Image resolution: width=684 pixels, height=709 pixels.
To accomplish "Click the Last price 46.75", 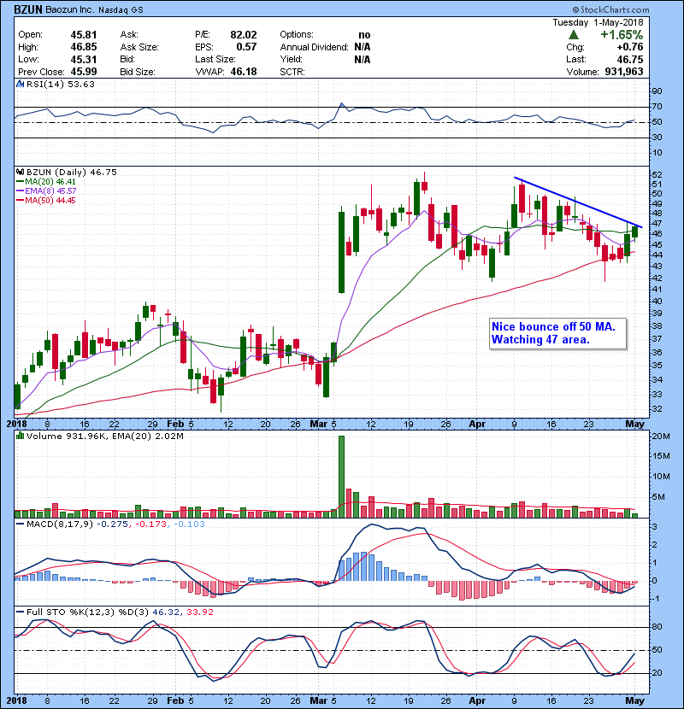I will pyautogui.click(x=630, y=59).
